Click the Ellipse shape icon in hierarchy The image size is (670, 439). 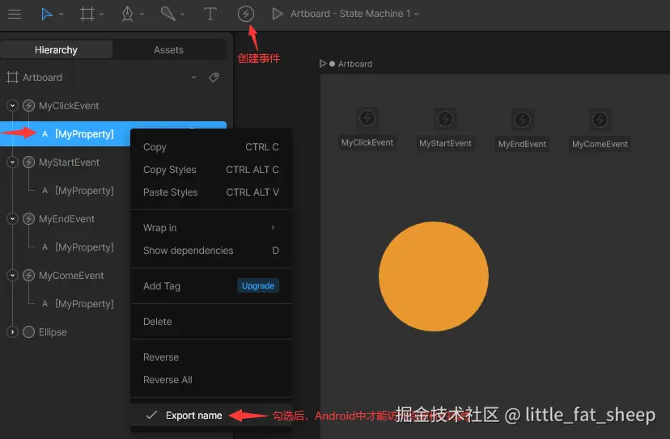(28, 331)
